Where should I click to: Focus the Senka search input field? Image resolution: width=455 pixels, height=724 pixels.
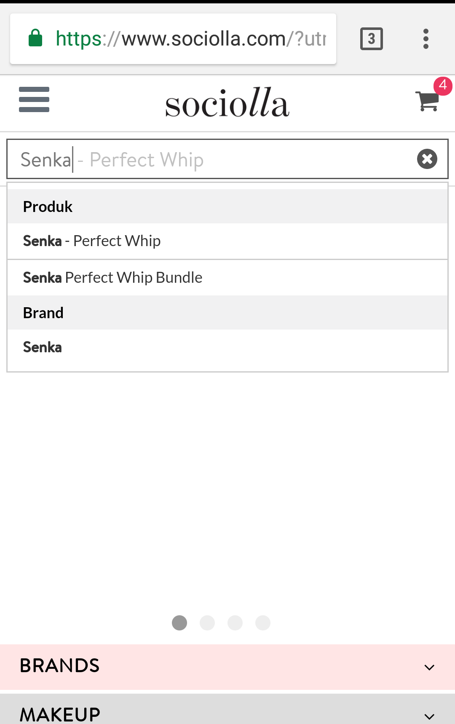click(211, 159)
